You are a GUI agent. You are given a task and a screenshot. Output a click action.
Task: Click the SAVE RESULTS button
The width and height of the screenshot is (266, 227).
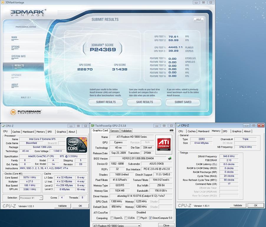pyautogui.click(x=145, y=102)
